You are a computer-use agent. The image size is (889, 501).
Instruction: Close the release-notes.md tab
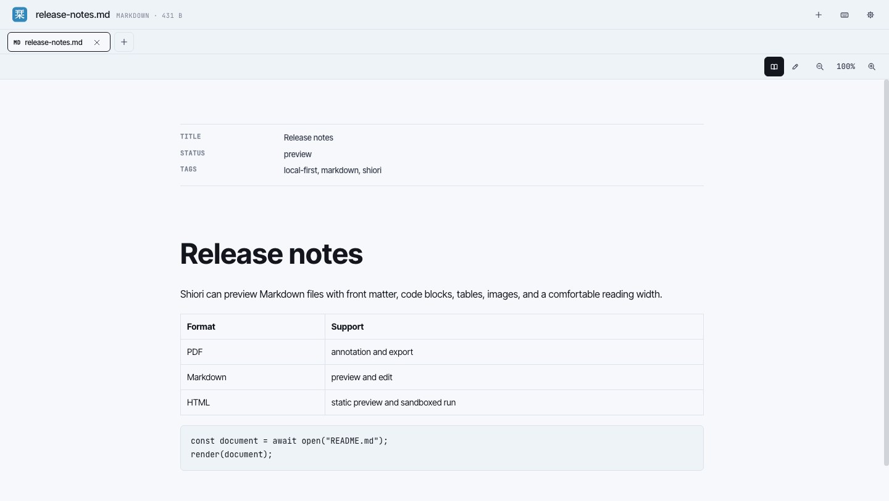(x=97, y=43)
